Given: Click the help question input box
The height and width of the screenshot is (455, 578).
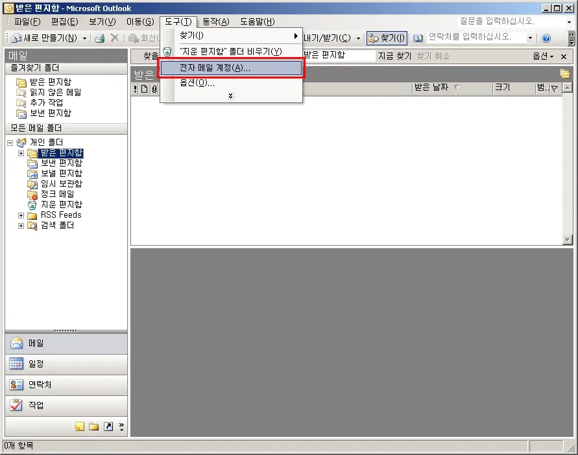Looking at the screenshot, I should point(511,21).
